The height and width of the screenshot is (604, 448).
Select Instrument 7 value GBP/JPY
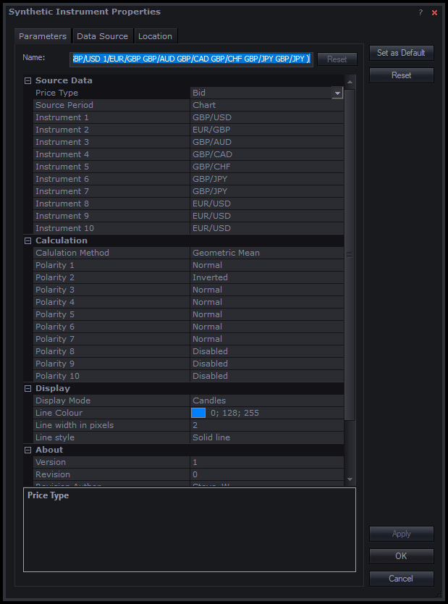pyautogui.click(x=267, y=191)
